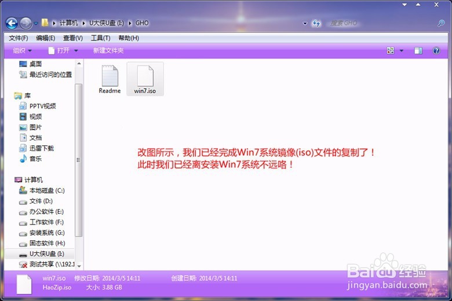This screenshot has height=301, width=452.
Task: Click the win7.iso icon in details pane
Action: coord(24,284)
